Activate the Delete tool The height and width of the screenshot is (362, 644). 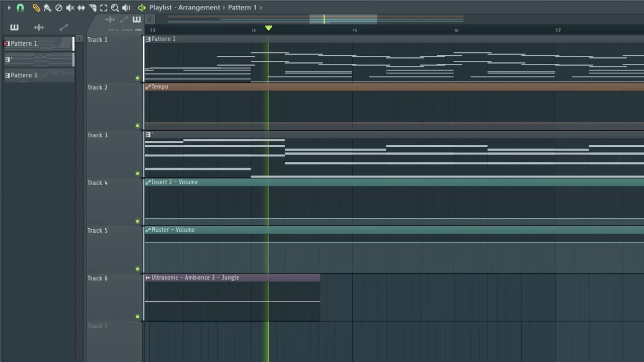pos(58,8)
